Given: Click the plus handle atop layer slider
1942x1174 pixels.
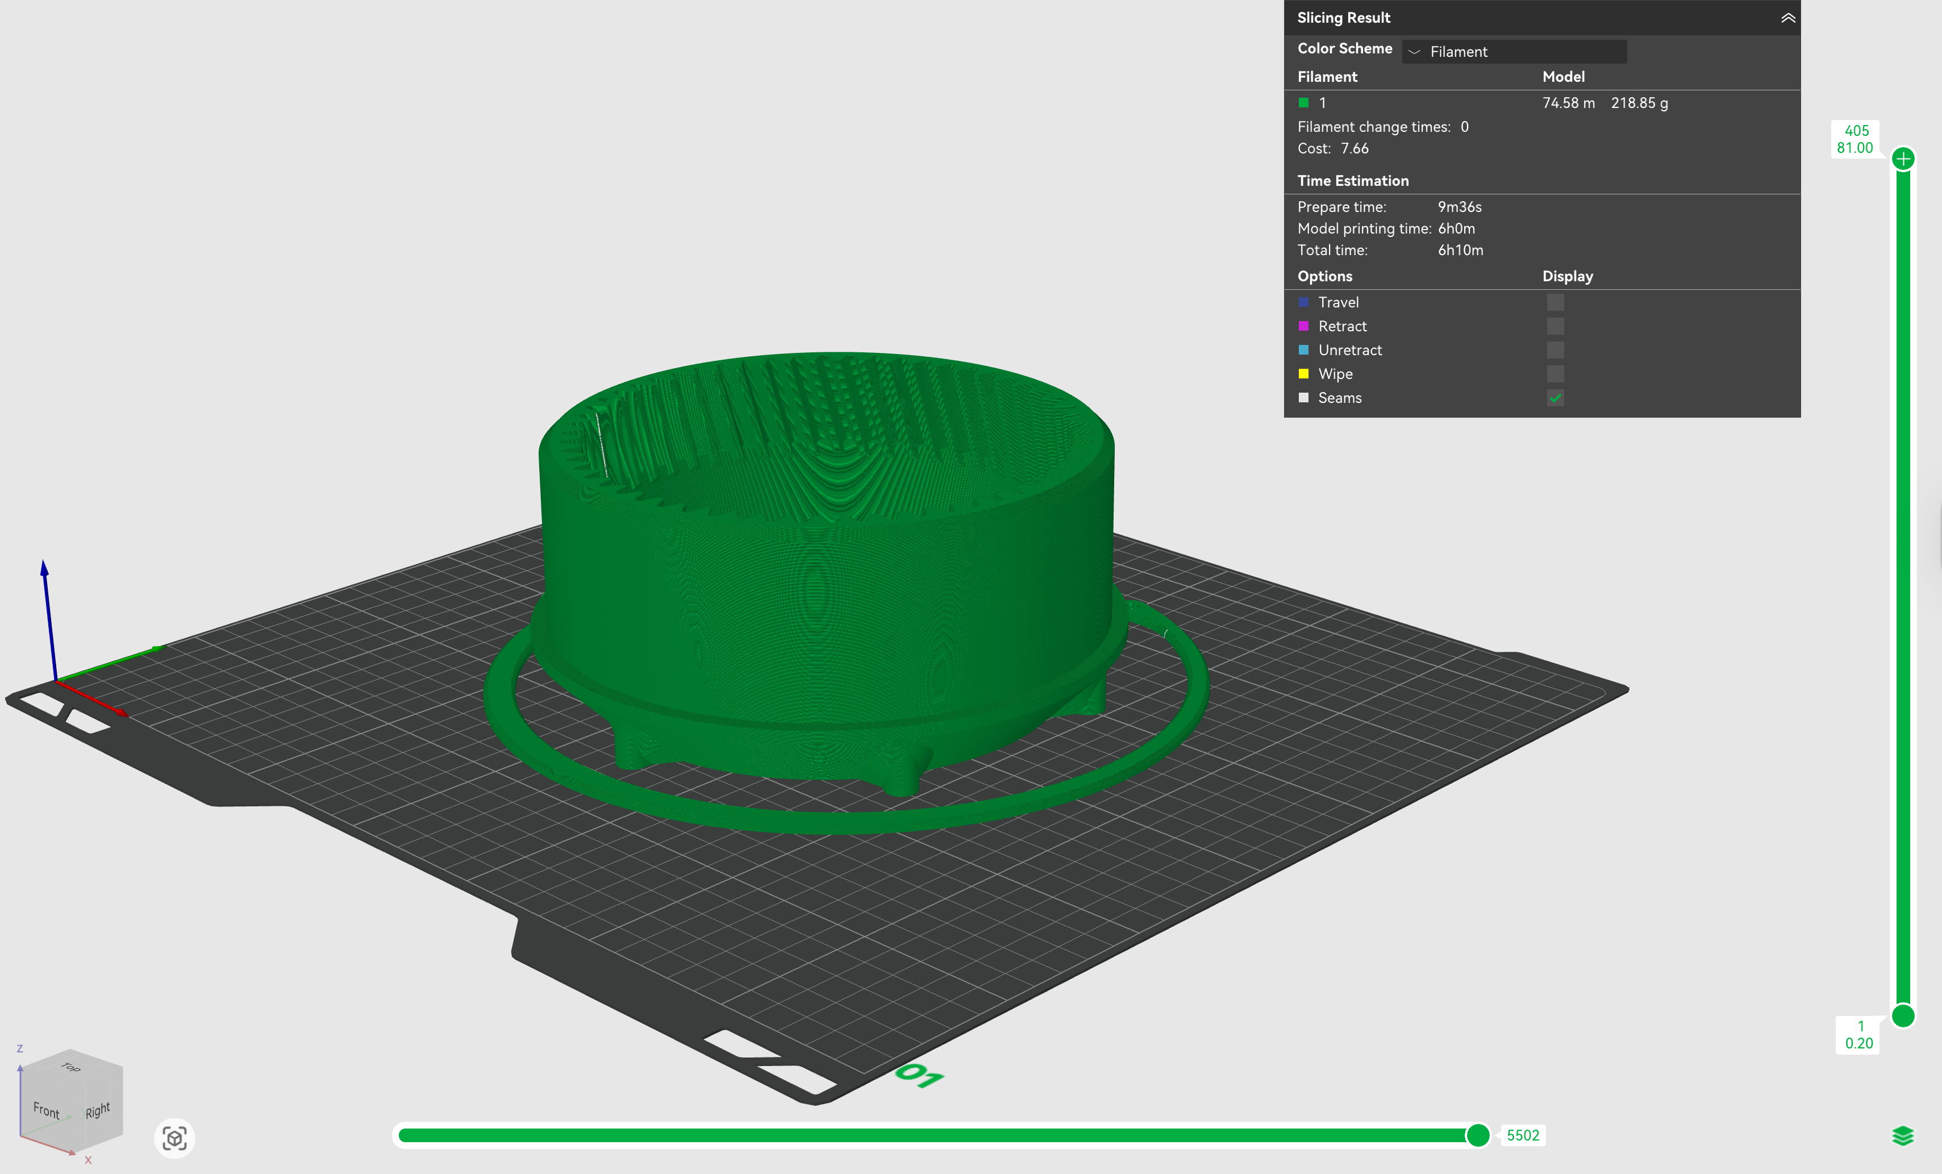Looking at the screenshot, I should click(x=1903, y=159).
